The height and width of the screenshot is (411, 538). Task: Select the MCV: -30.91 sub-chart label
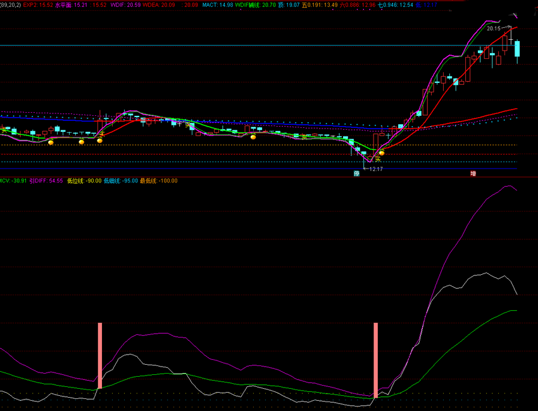pos(13,180)
